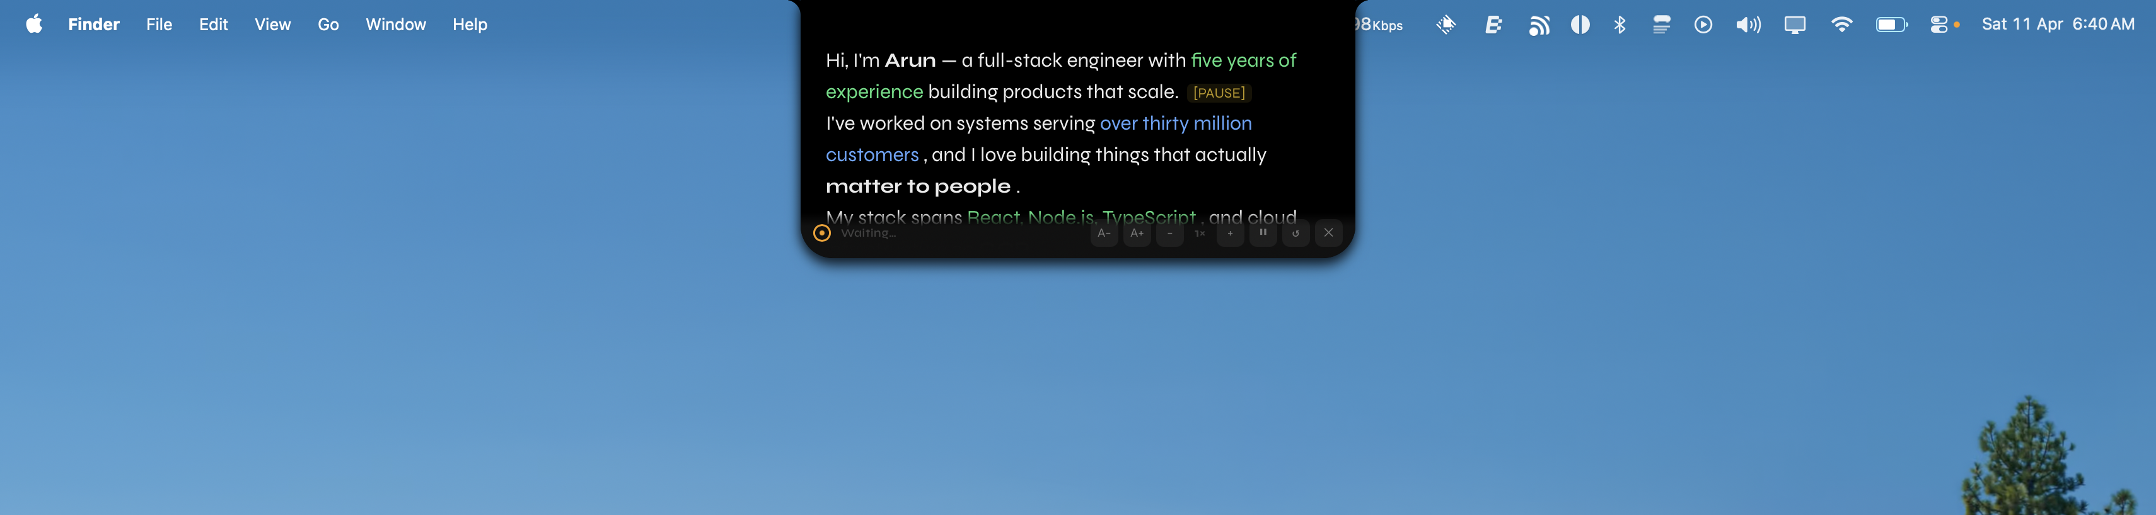The image size is (2156, 515).
Task: Slow down scrolling with the minus button
Action: tap(1169, 233)
